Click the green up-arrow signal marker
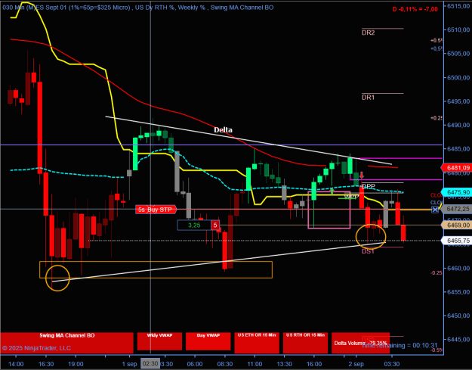This screenshot has height=370, width=472. pyautogui.click(x=332, y=191)
